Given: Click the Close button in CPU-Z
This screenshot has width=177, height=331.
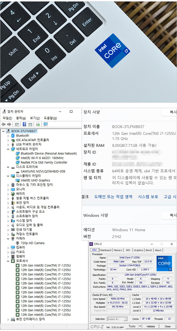Looking at the screenshot, I should click(x=167, y=326).
